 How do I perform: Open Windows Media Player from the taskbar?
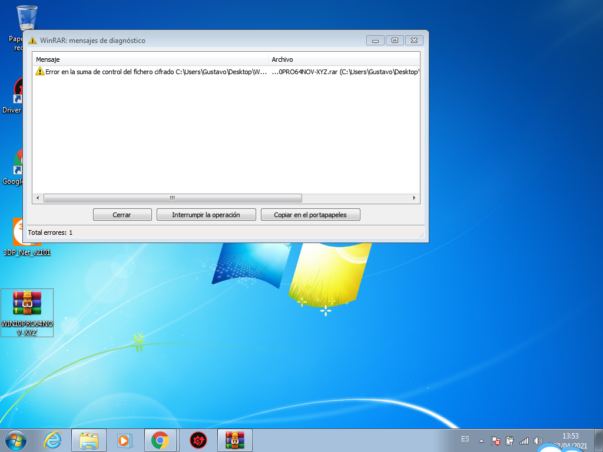pyautogui.click(x=124, y=440)
